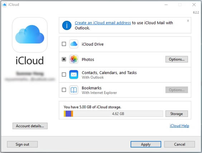The height and width of the screenshot is (153, 202).
Task: Enable the iCloud Drive checkbox
Action: coord(64,44)
